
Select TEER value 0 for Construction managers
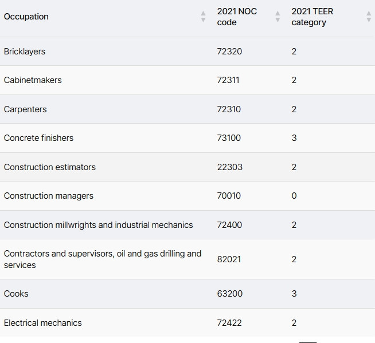pos(294,196)
